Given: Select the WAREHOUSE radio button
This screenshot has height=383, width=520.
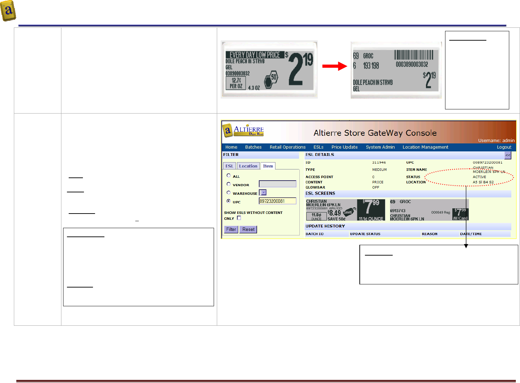Looking at the screenshot, I should click(x=229, y=192).
